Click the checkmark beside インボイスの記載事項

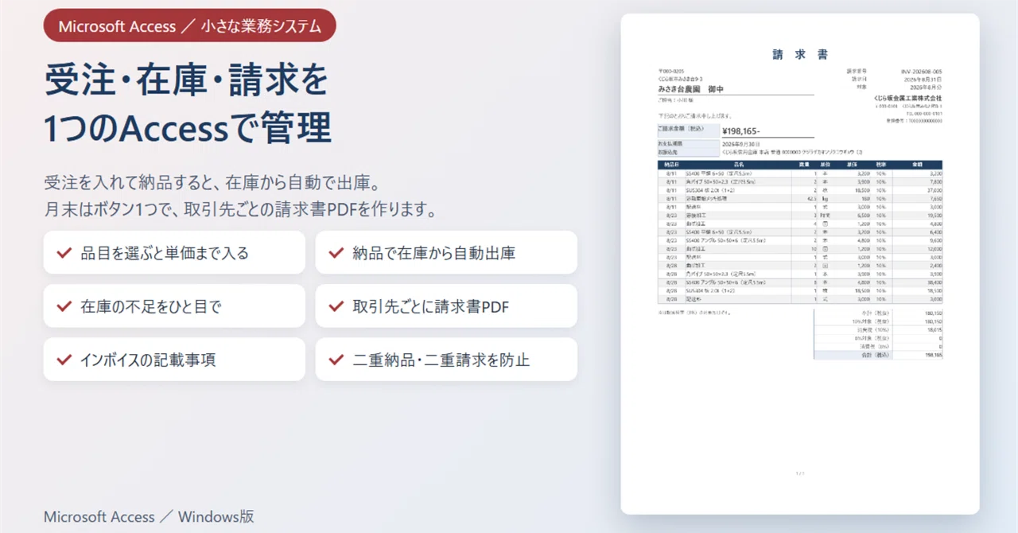point(65,360)
